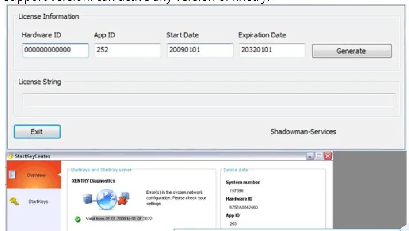This screenshot has width=409, height=231.
Task: Click the globe network status icon
Action: [107, 200]
